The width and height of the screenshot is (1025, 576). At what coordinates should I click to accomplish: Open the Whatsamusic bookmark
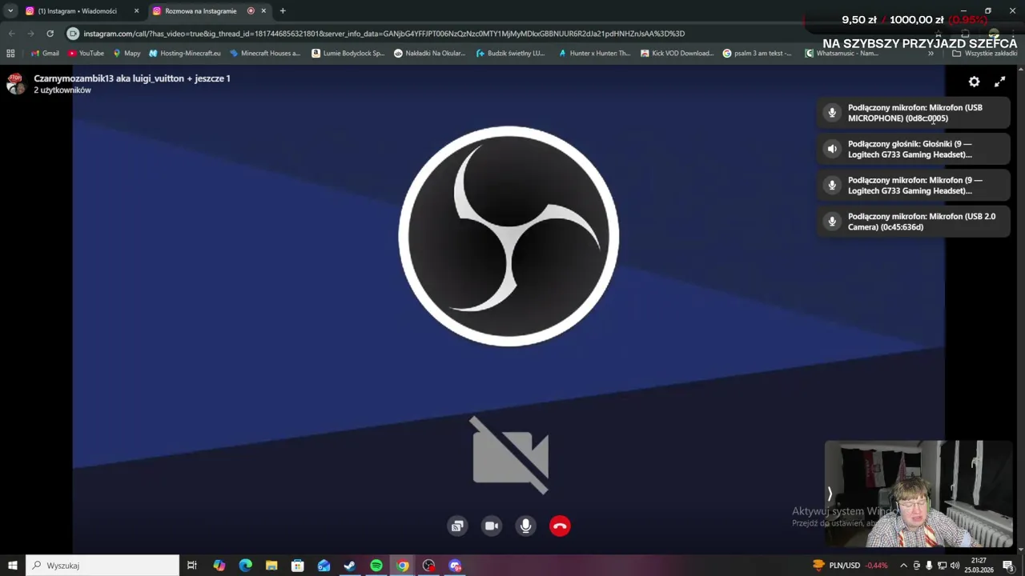(x=842, y=54)
